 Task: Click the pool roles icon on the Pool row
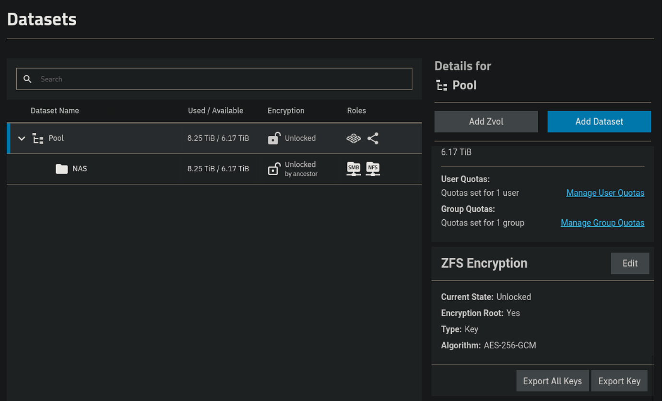coord(354,138)
